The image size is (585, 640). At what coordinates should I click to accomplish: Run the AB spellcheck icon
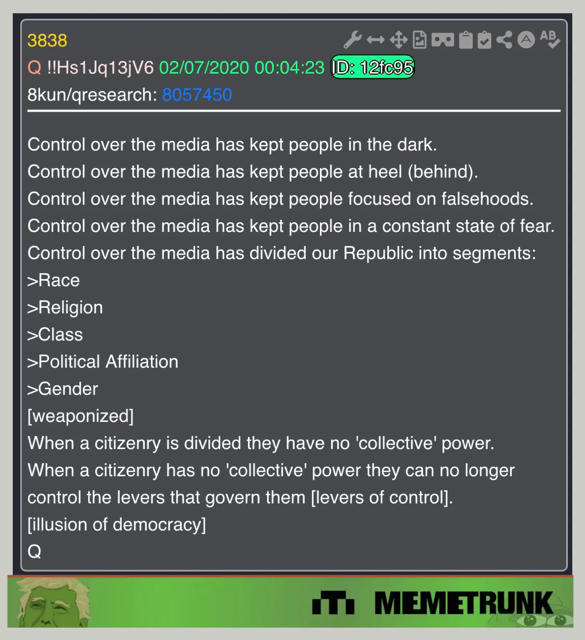(550, 40)
